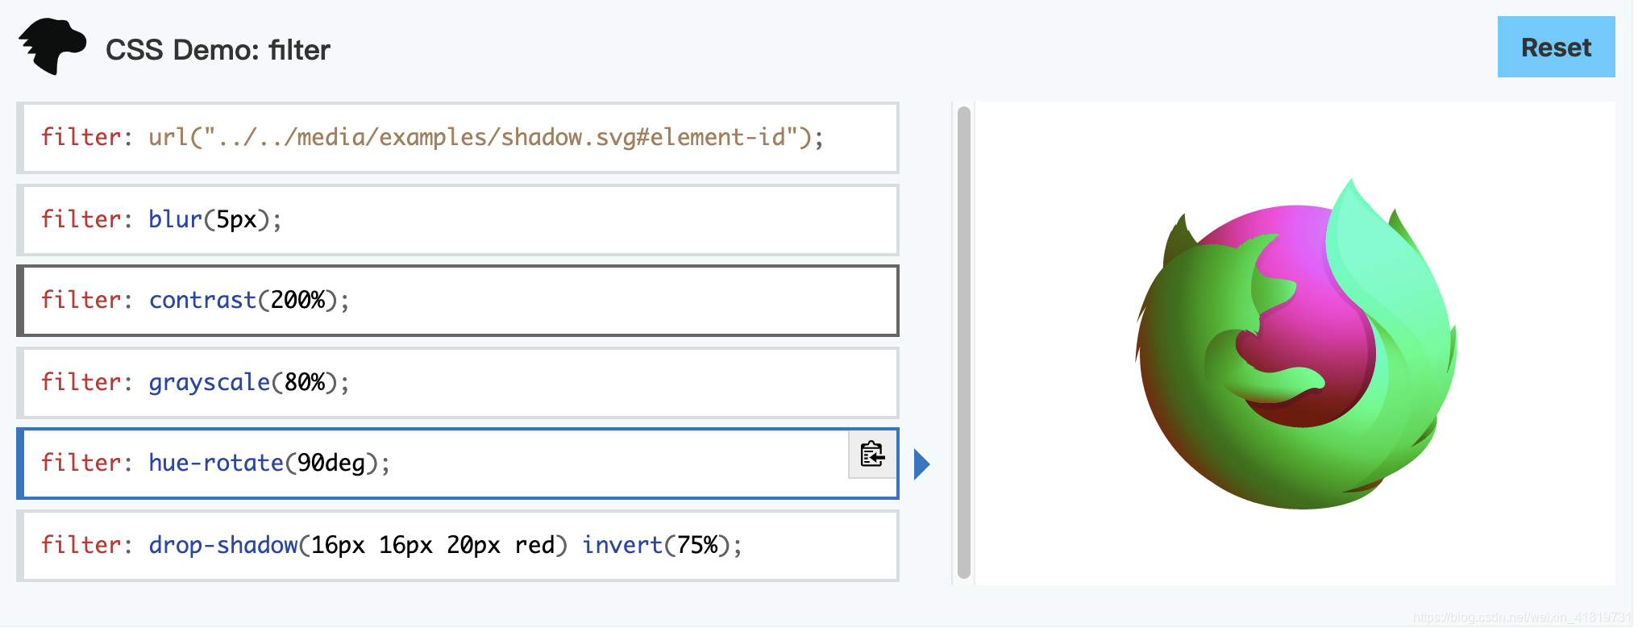1638x632 pixels.
Task: Apply the grayscale(80%) filter example
Action: pos(459,384)
